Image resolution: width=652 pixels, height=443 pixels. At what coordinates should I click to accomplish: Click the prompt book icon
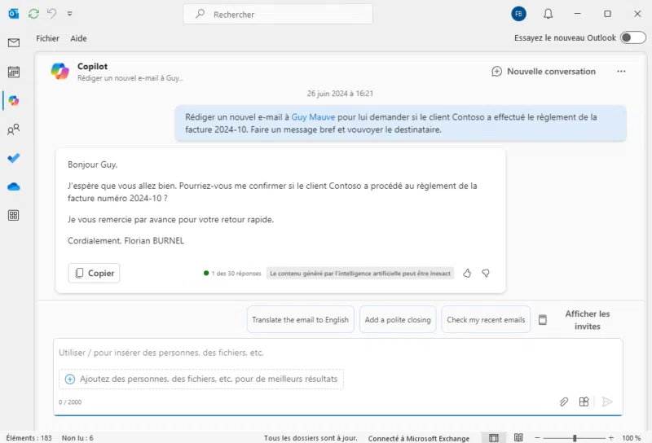(x=543, y=319)
